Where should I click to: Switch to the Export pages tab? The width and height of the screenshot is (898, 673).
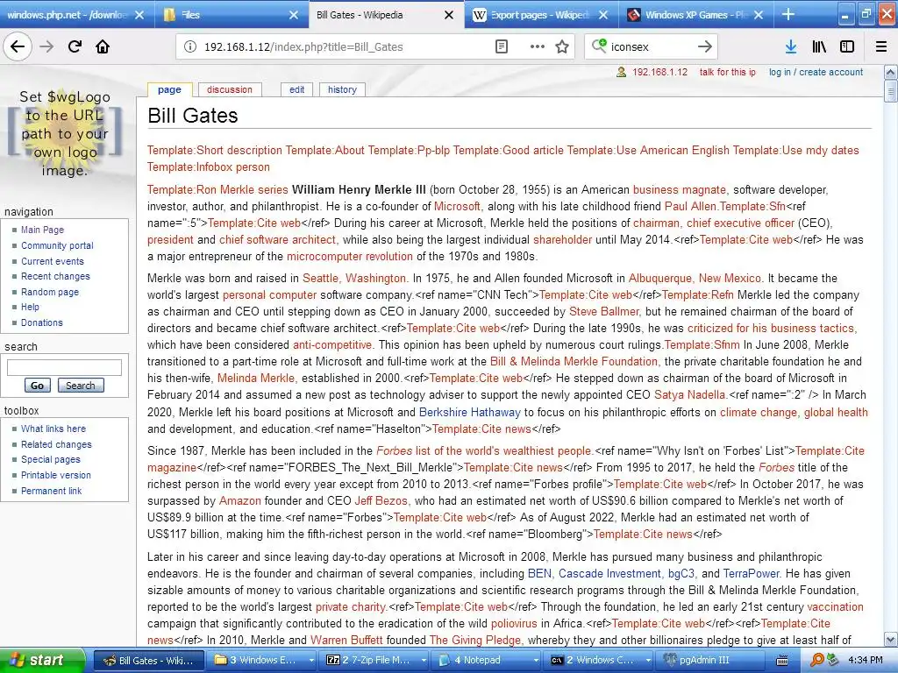pyautogui.click(x=539, y=15)
